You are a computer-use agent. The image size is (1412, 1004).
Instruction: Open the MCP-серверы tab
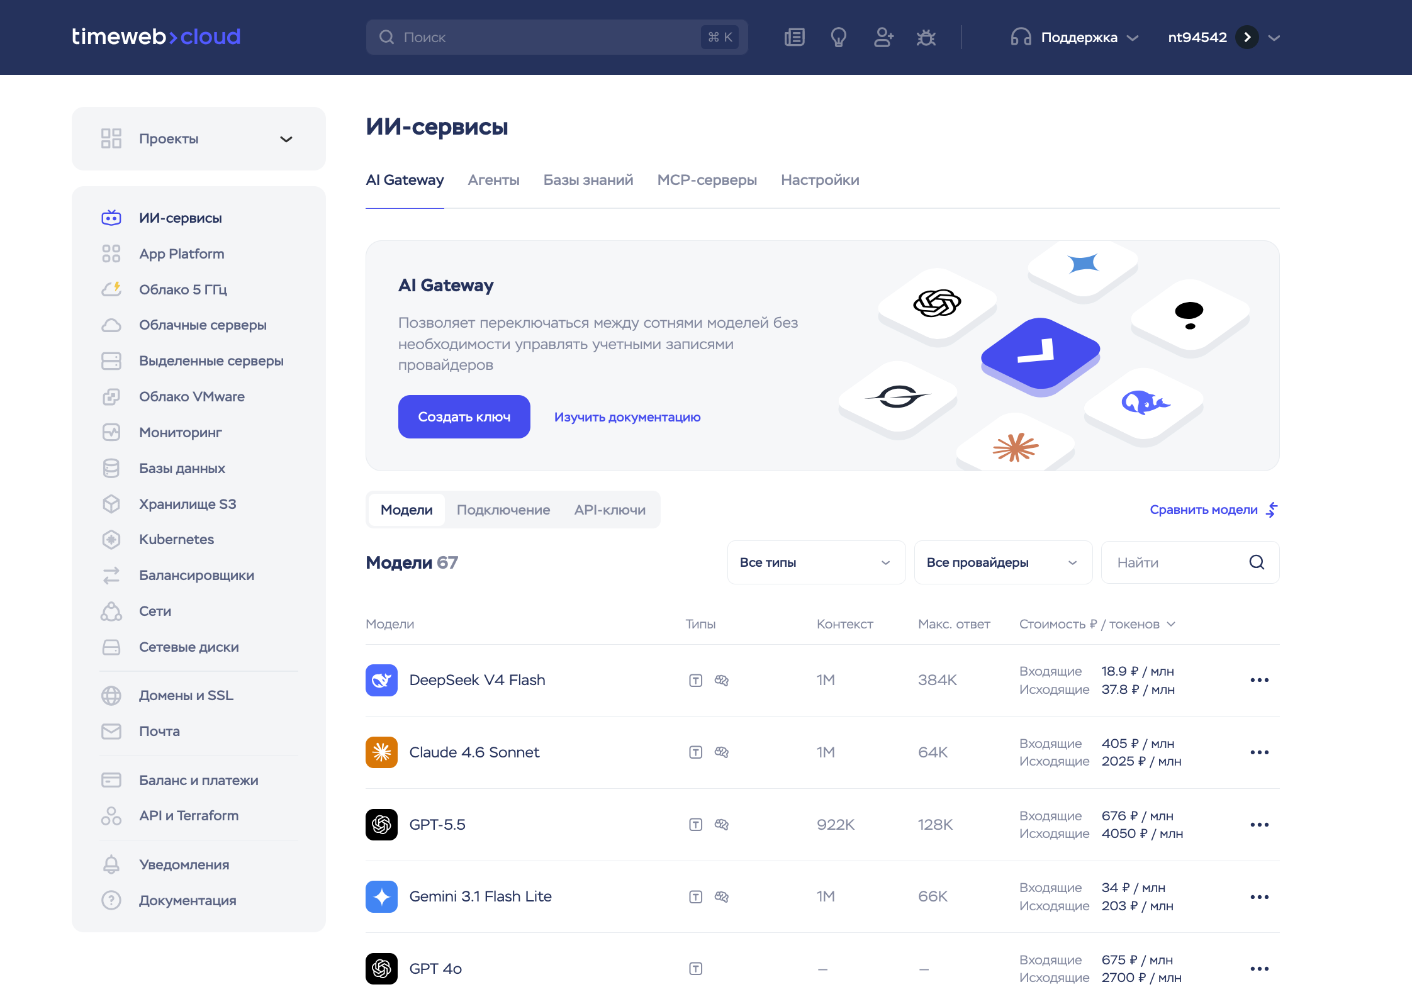coord(707,180)
